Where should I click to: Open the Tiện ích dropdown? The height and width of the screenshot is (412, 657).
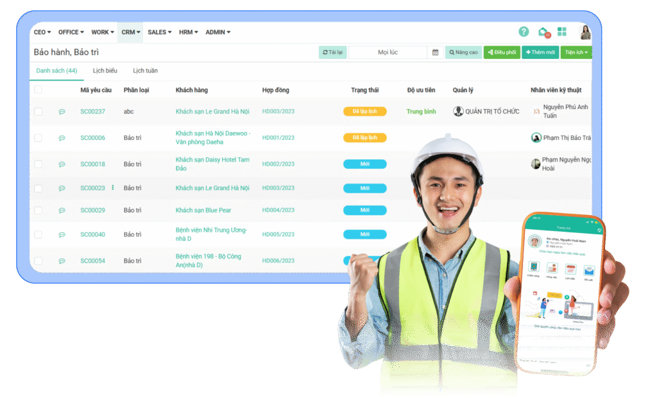pyautogui.click(x=577, y=52)
